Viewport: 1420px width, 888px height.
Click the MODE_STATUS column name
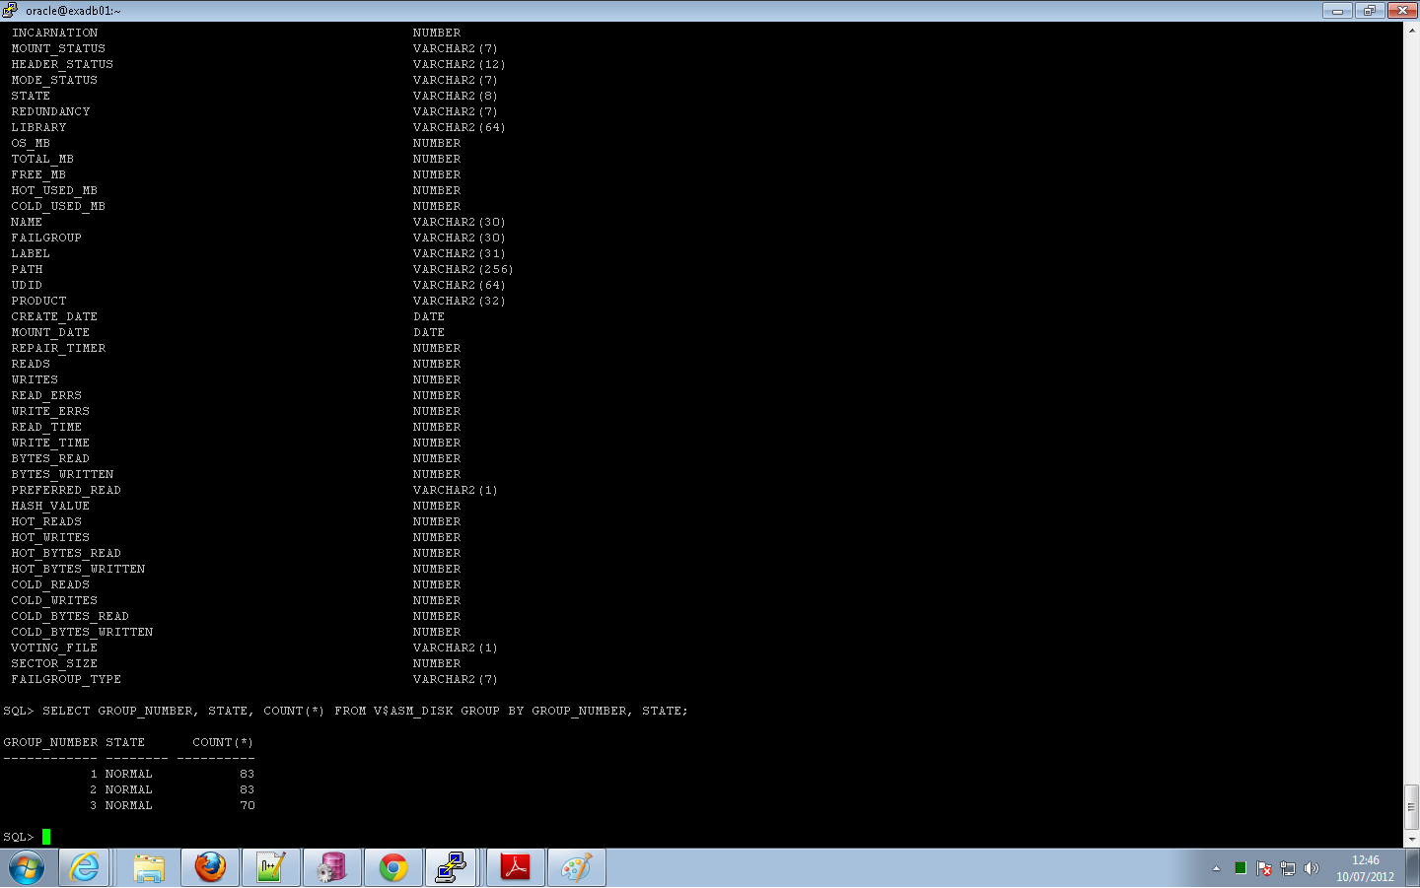coord(54,80)
